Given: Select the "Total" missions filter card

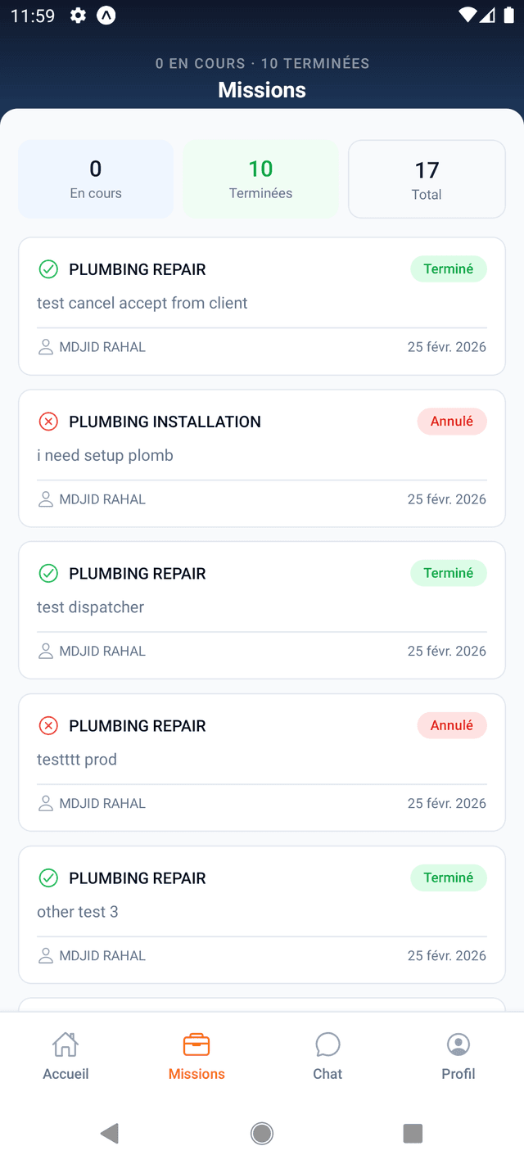Looking at the screenshot, I should click(427, 179).
